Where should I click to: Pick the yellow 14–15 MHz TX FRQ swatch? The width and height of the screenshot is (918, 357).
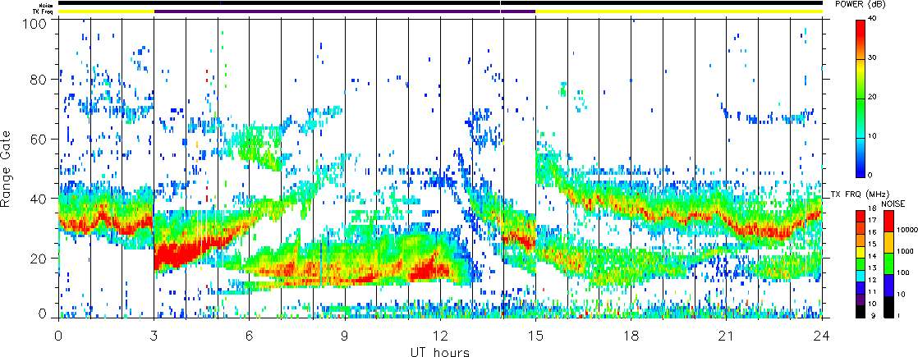click(860, 250)
